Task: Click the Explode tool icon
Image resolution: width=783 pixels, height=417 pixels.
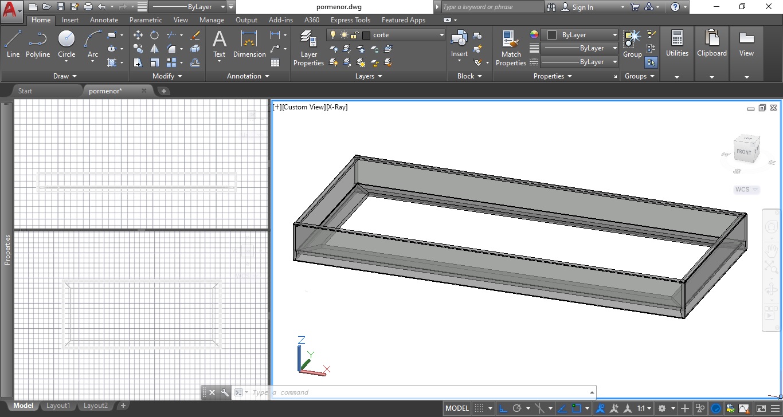Action: 195,49
